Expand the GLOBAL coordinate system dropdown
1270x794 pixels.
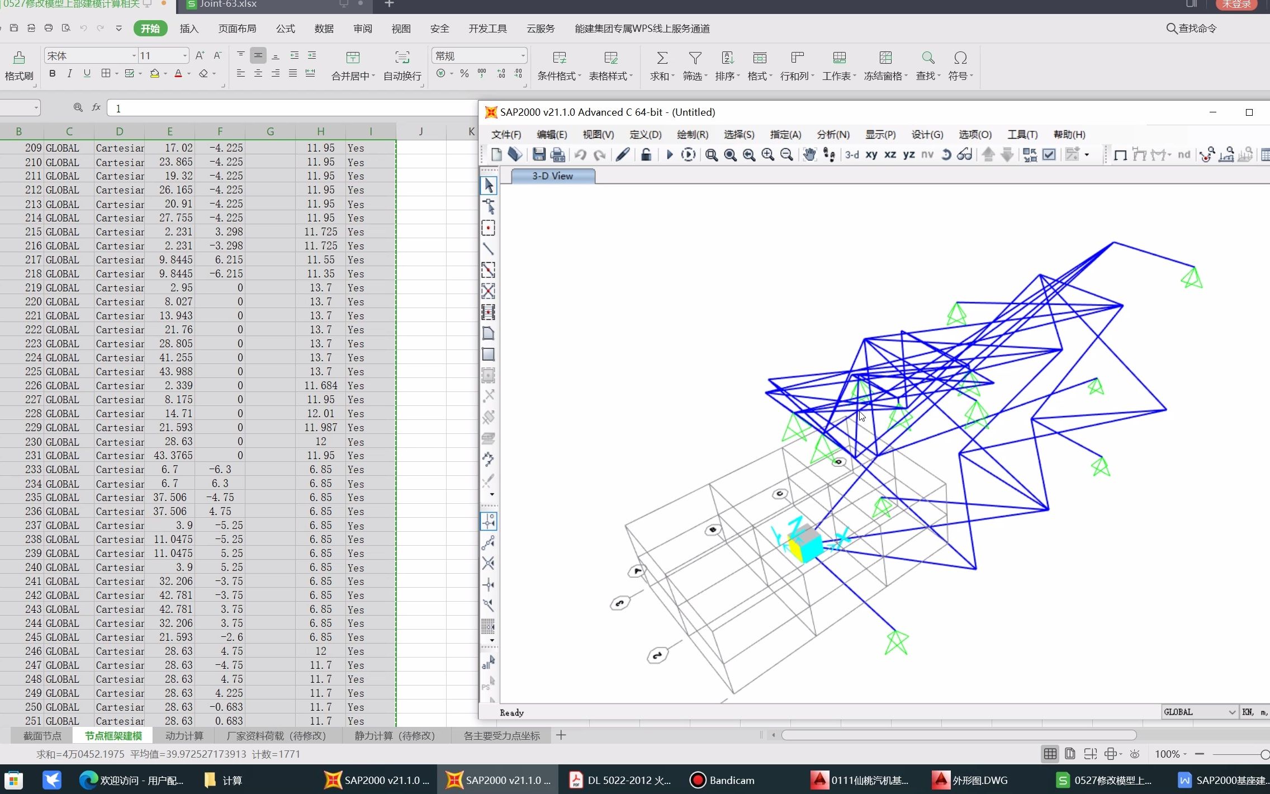tap(1231, 712)
